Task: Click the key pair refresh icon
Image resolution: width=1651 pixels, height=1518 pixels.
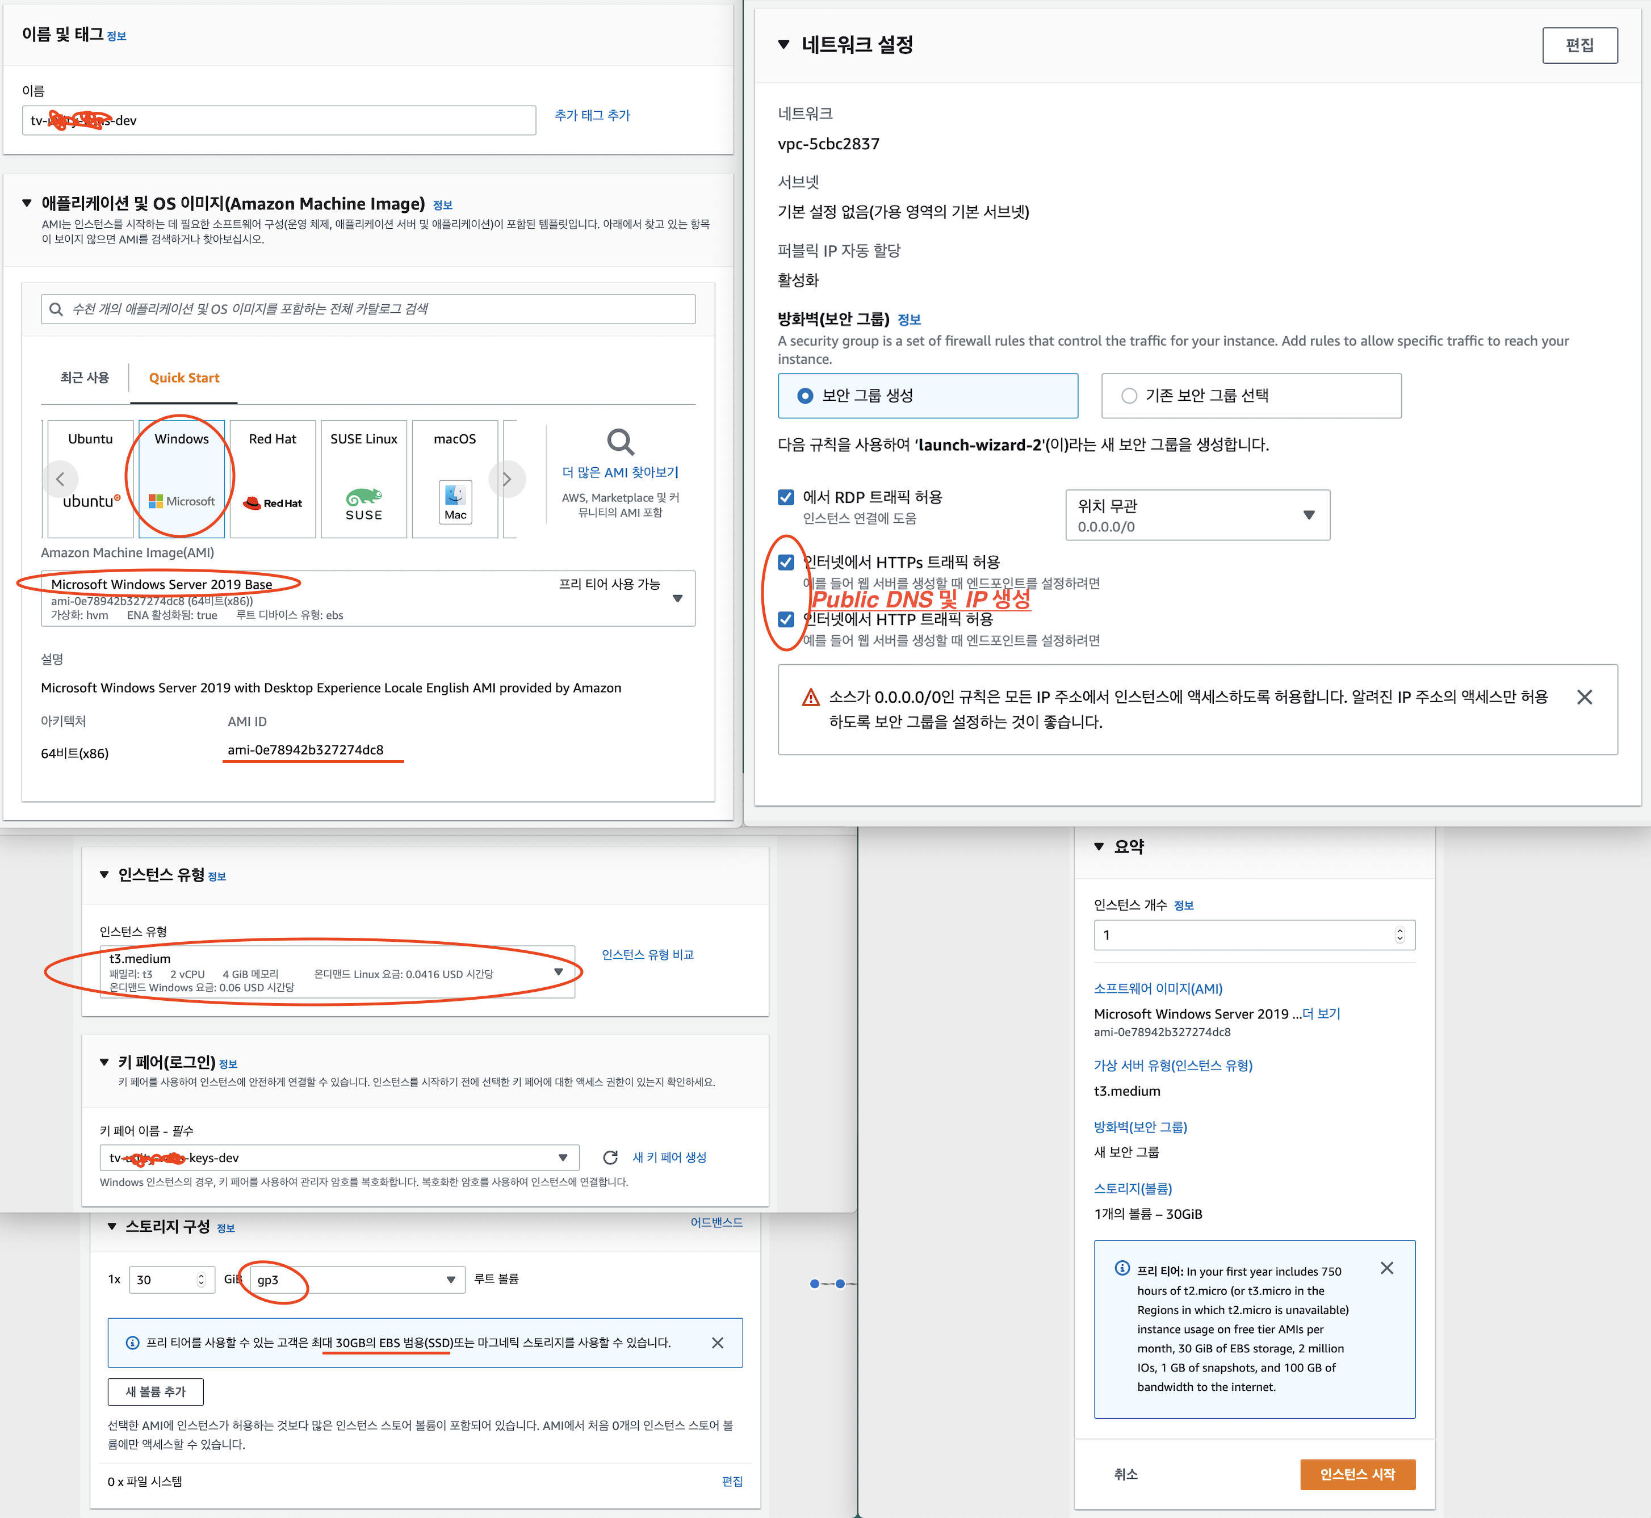Action: [x=610, y=1158]
